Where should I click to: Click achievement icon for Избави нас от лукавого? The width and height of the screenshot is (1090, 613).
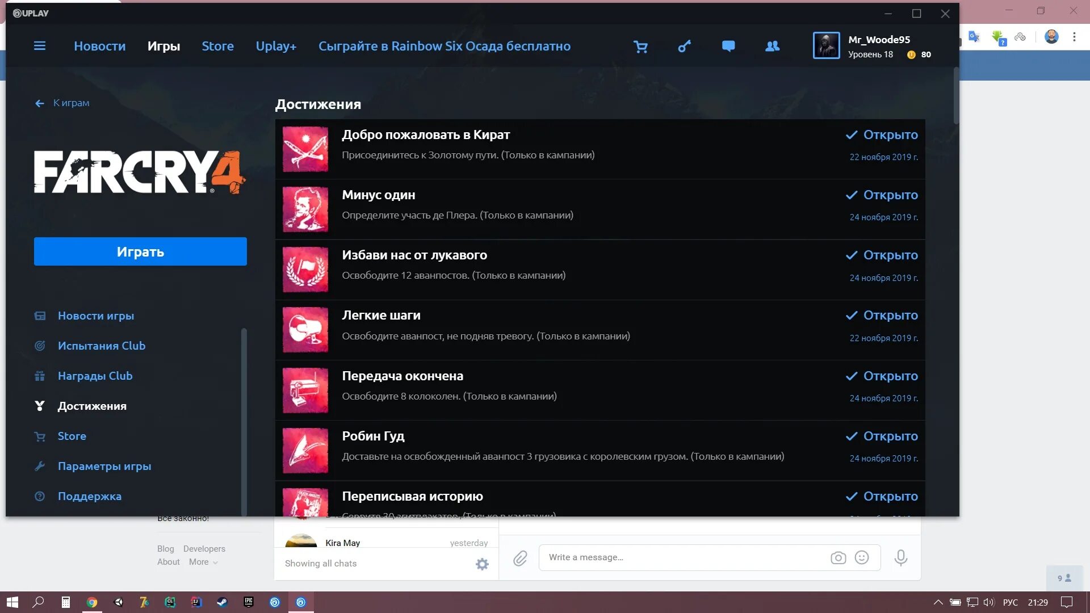pyautogui.click(x=305, y=270)
